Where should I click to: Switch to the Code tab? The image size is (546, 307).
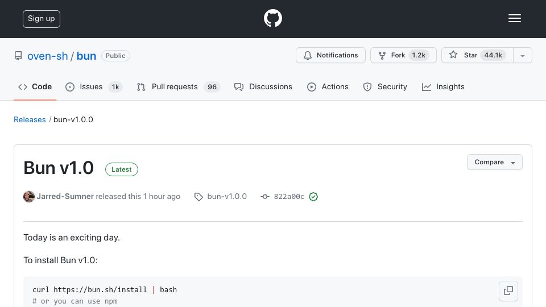pyautogui.click(x=35, y=86)
